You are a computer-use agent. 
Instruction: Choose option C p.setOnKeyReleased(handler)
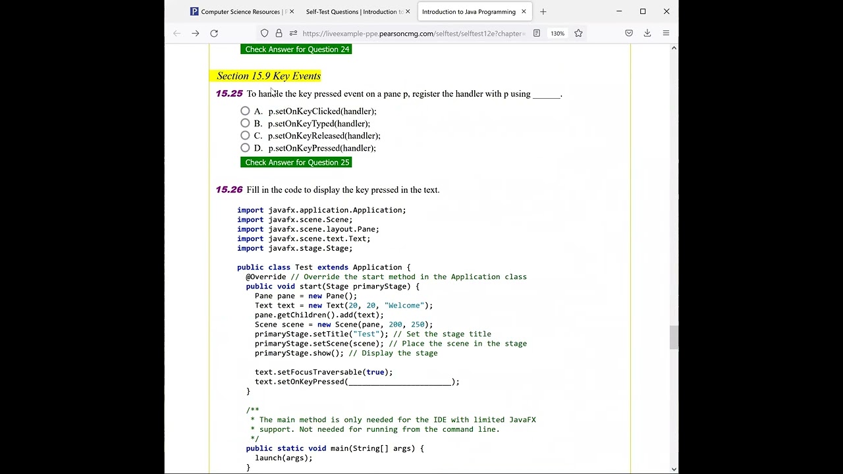pos(245,136)
